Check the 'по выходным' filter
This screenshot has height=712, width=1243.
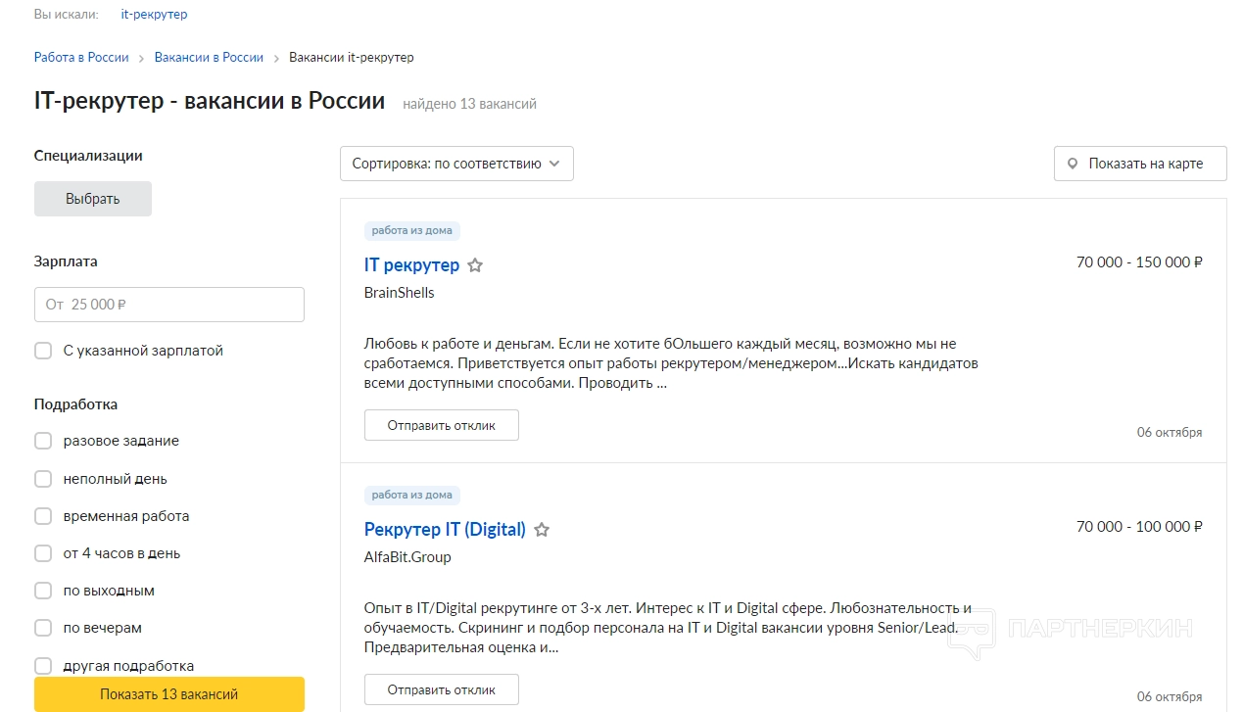[x=43, y=591]
